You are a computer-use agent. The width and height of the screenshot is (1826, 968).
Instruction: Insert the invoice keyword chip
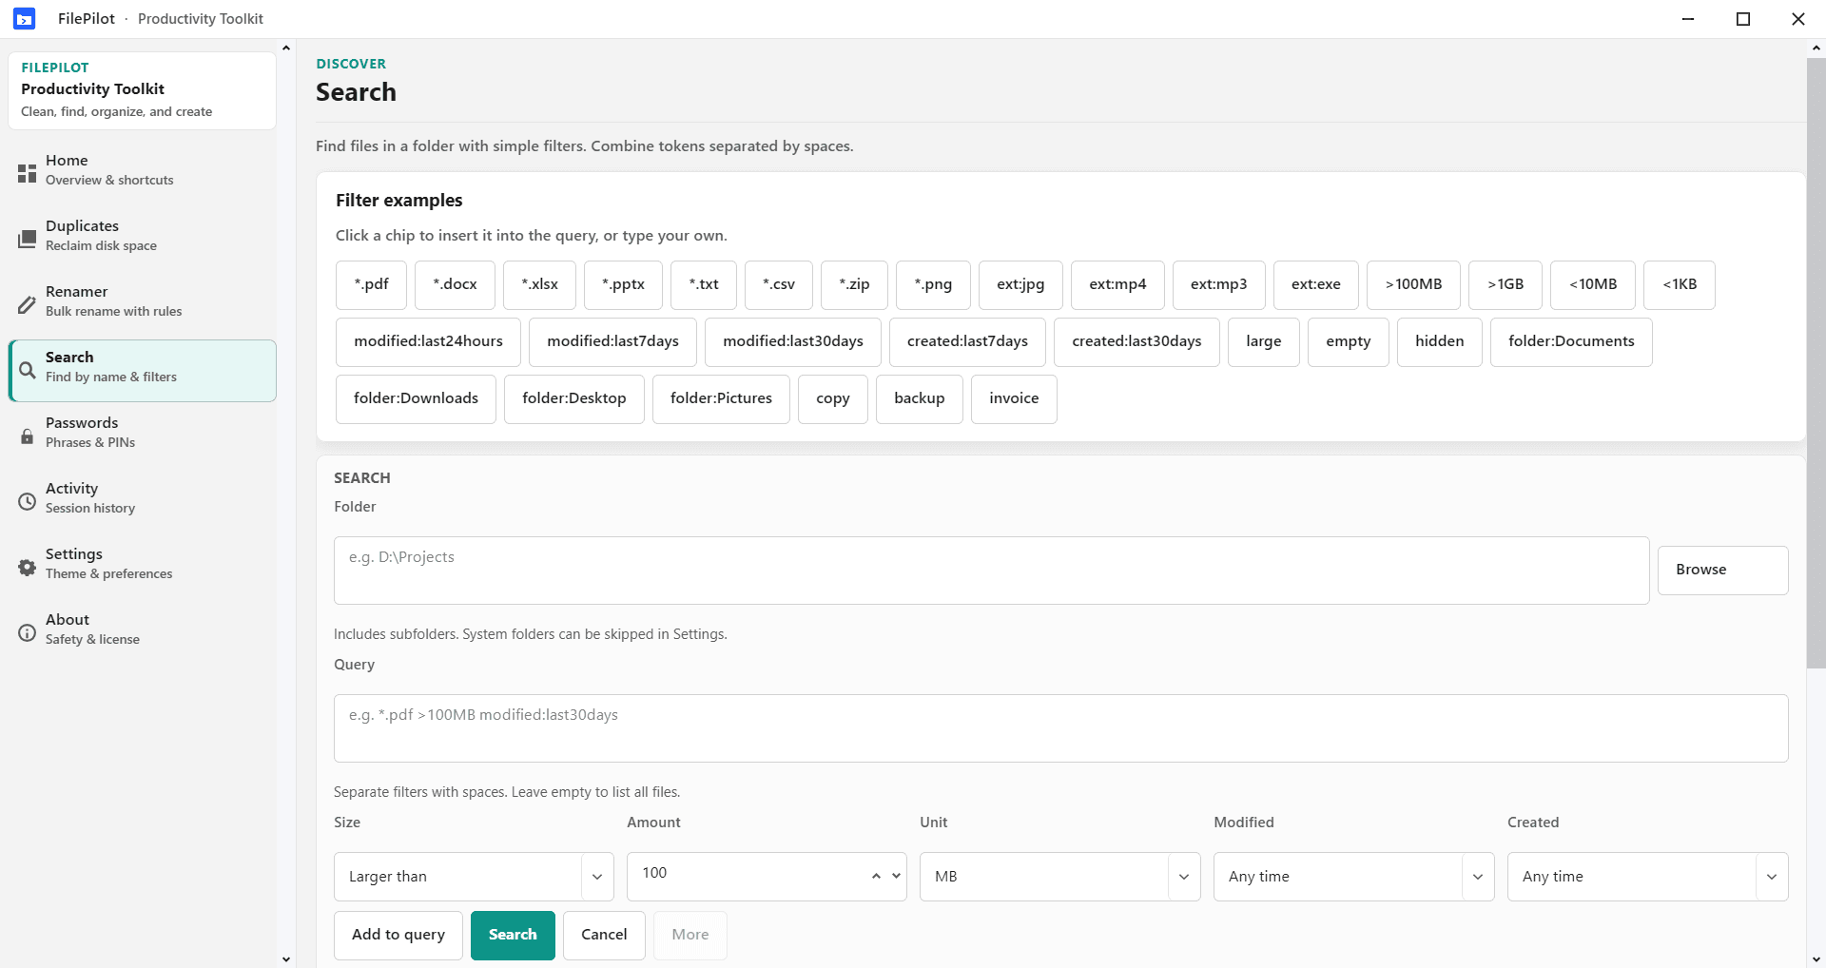[1014, 398]
